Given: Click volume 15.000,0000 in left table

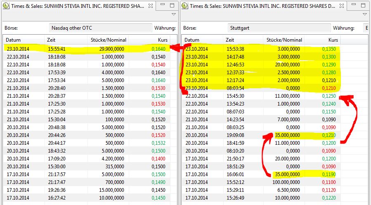Looking at the screenshot, I should pyautogui.click(x=111, y=190).
